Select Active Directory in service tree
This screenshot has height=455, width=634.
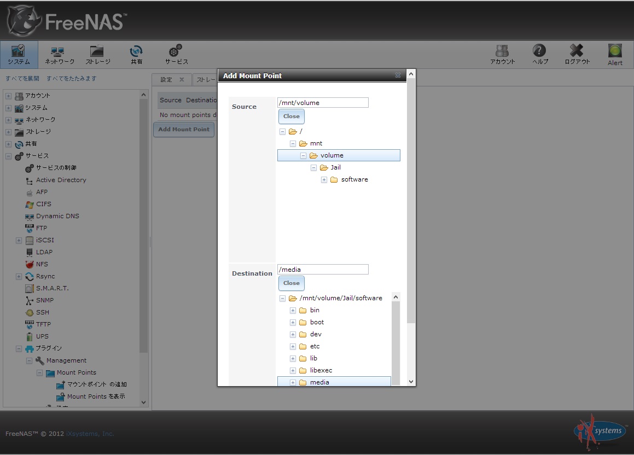coord(61,180)
